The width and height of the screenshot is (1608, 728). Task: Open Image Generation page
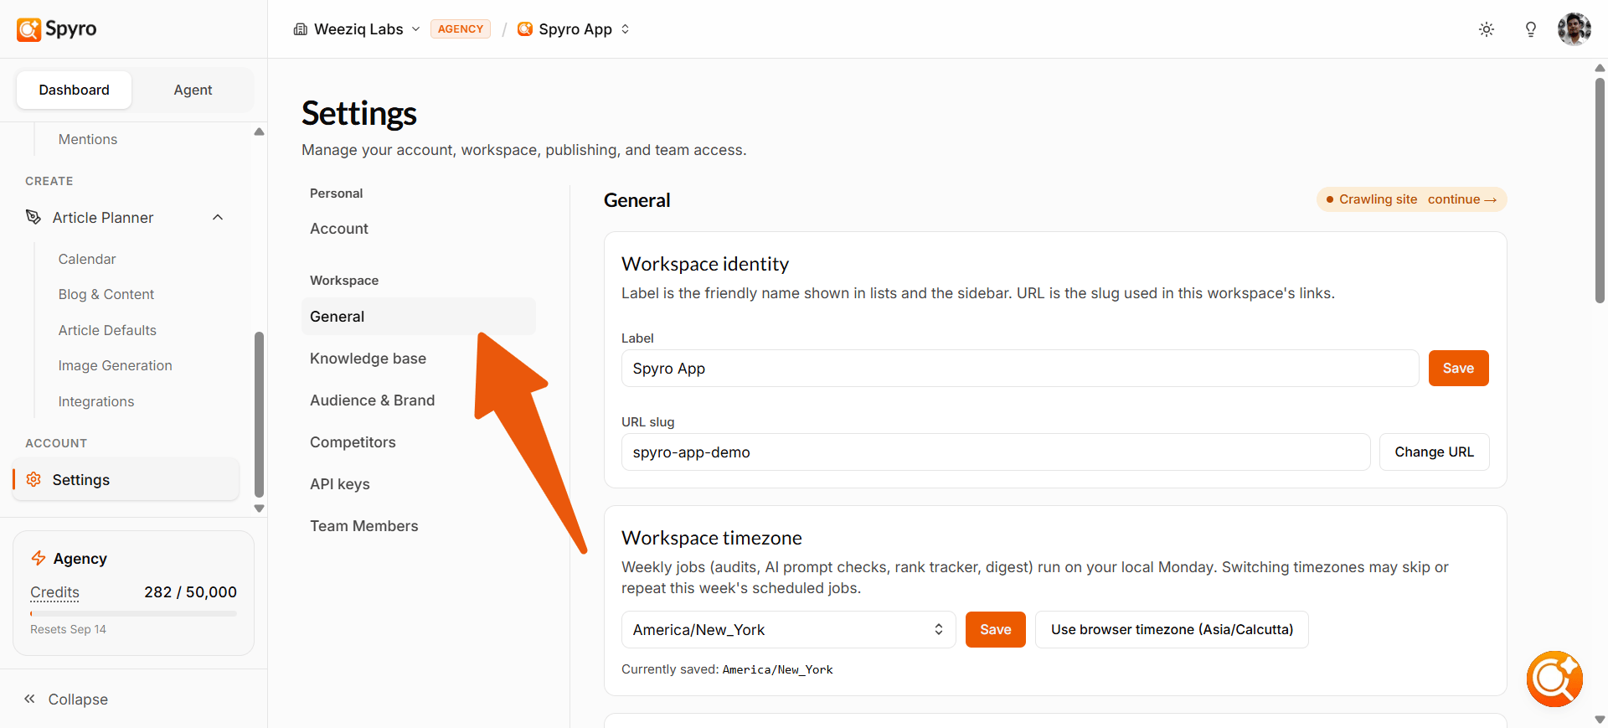click(115, 365)
